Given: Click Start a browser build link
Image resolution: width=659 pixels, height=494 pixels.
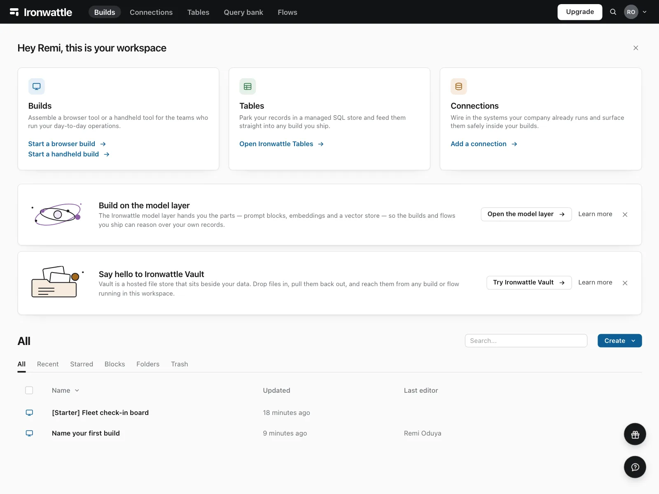Looking at the screenshot, I should (x=67, y=144).
